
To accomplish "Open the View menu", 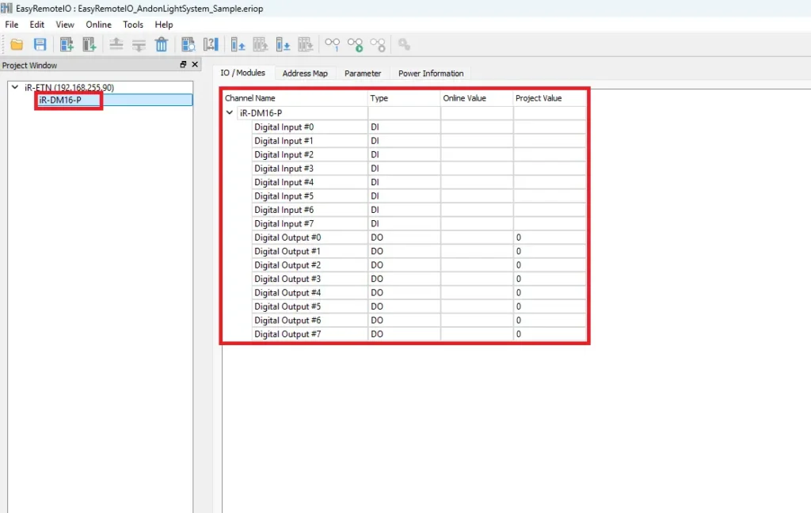I will click(x=65, y=25).
